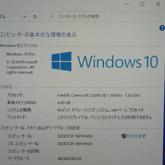The height and width of the screenshot is (165, 165).
Task: Click the refresh icon in address bar
Action: (x=35, y=17)
